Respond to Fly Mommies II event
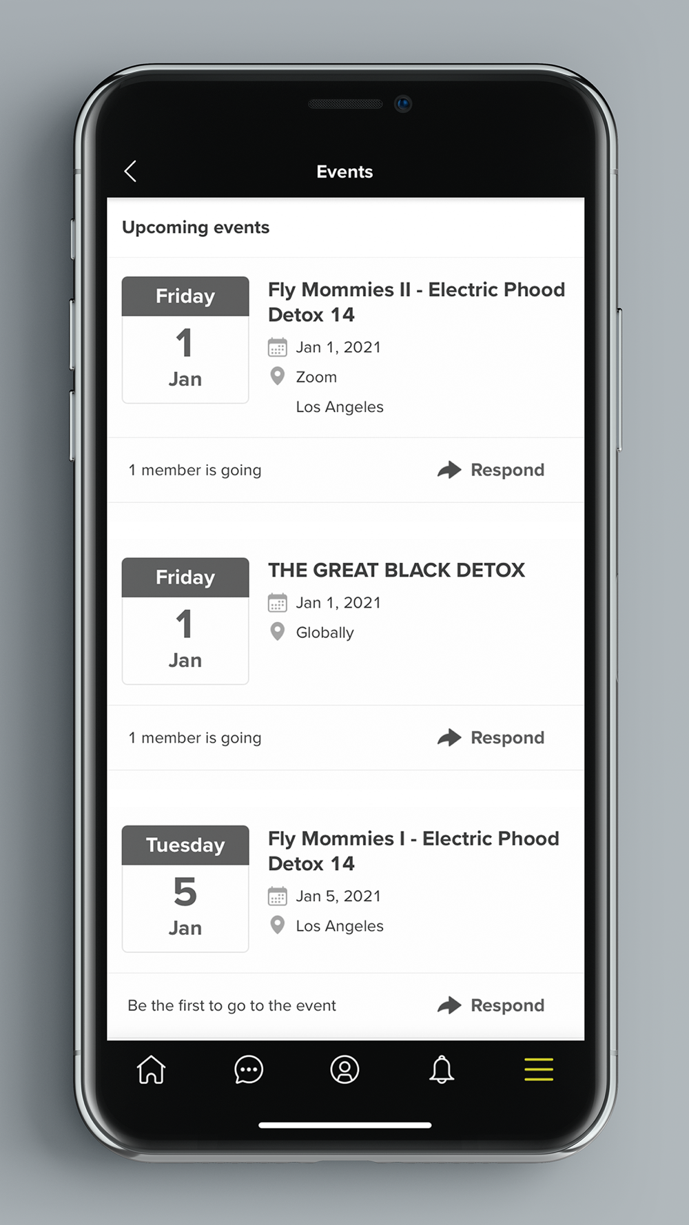 [507, 470]
